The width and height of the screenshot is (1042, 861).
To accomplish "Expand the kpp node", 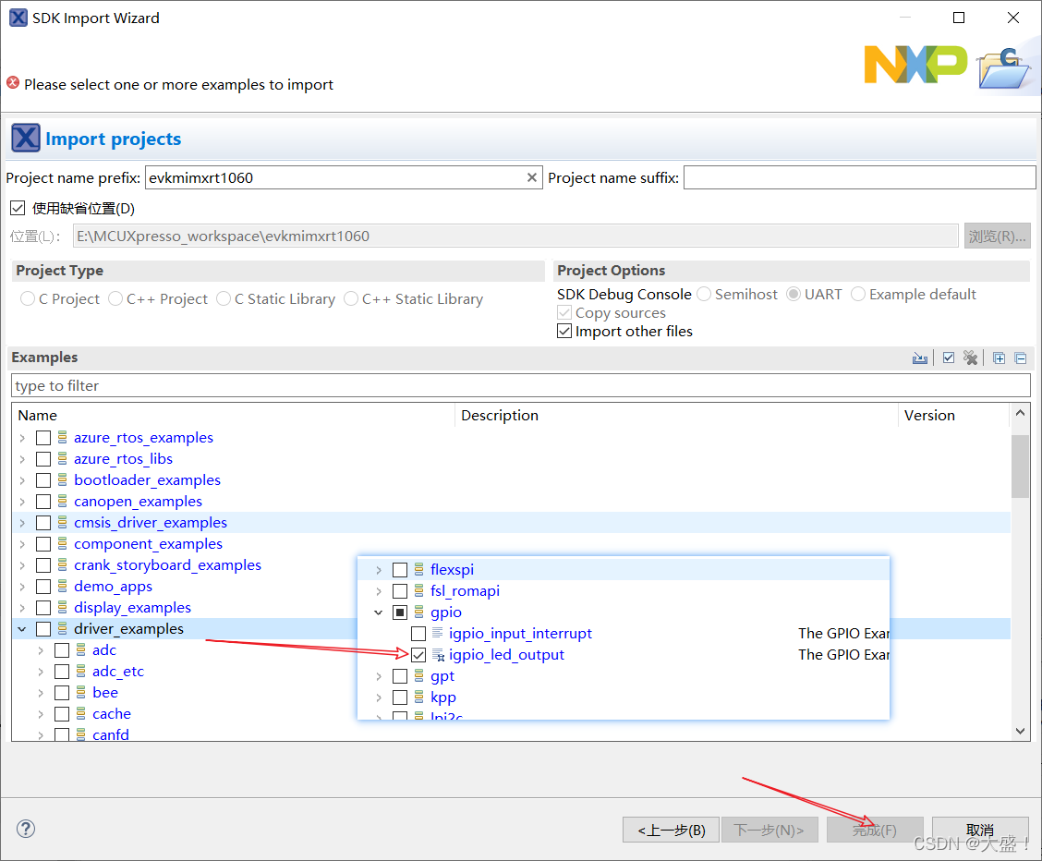I will tap(378, 697).
